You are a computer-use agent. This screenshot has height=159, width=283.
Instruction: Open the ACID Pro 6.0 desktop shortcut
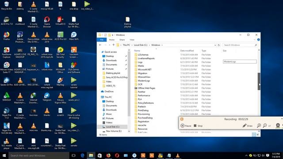point(60,36)
